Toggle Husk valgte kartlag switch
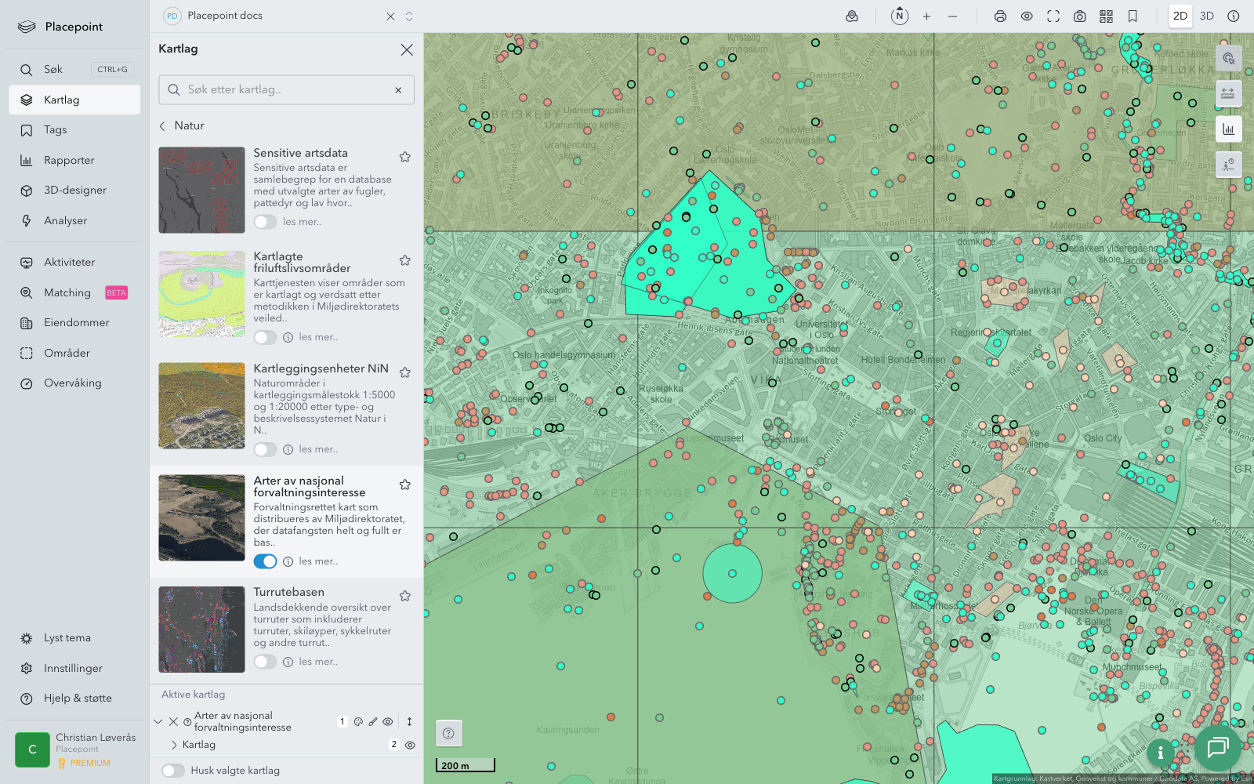The height and width of the screenshot is (784, 1254). tap(173, 771)
